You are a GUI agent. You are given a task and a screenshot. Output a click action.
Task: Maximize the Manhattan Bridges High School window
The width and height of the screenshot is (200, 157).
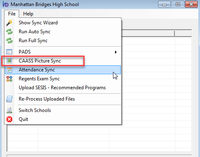tap(178, 4)
